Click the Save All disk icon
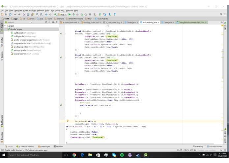The width and height of the screenshot is (229, 163). point(6,14)
